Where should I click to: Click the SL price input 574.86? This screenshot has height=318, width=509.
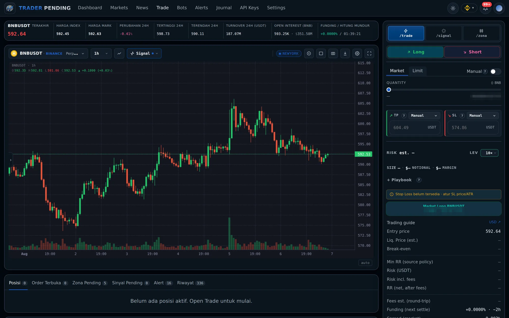(473, 128)
